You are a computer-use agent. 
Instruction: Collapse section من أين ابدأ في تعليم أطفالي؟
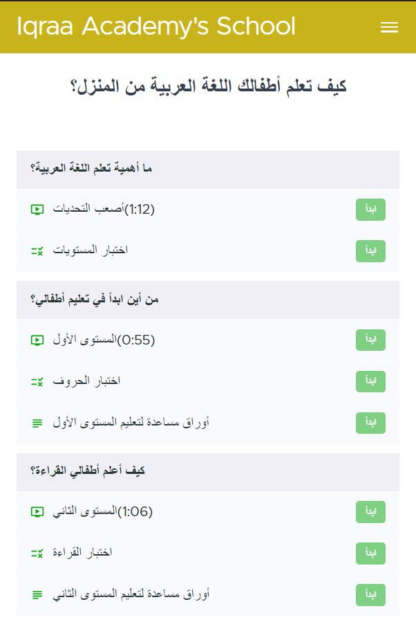207,300
